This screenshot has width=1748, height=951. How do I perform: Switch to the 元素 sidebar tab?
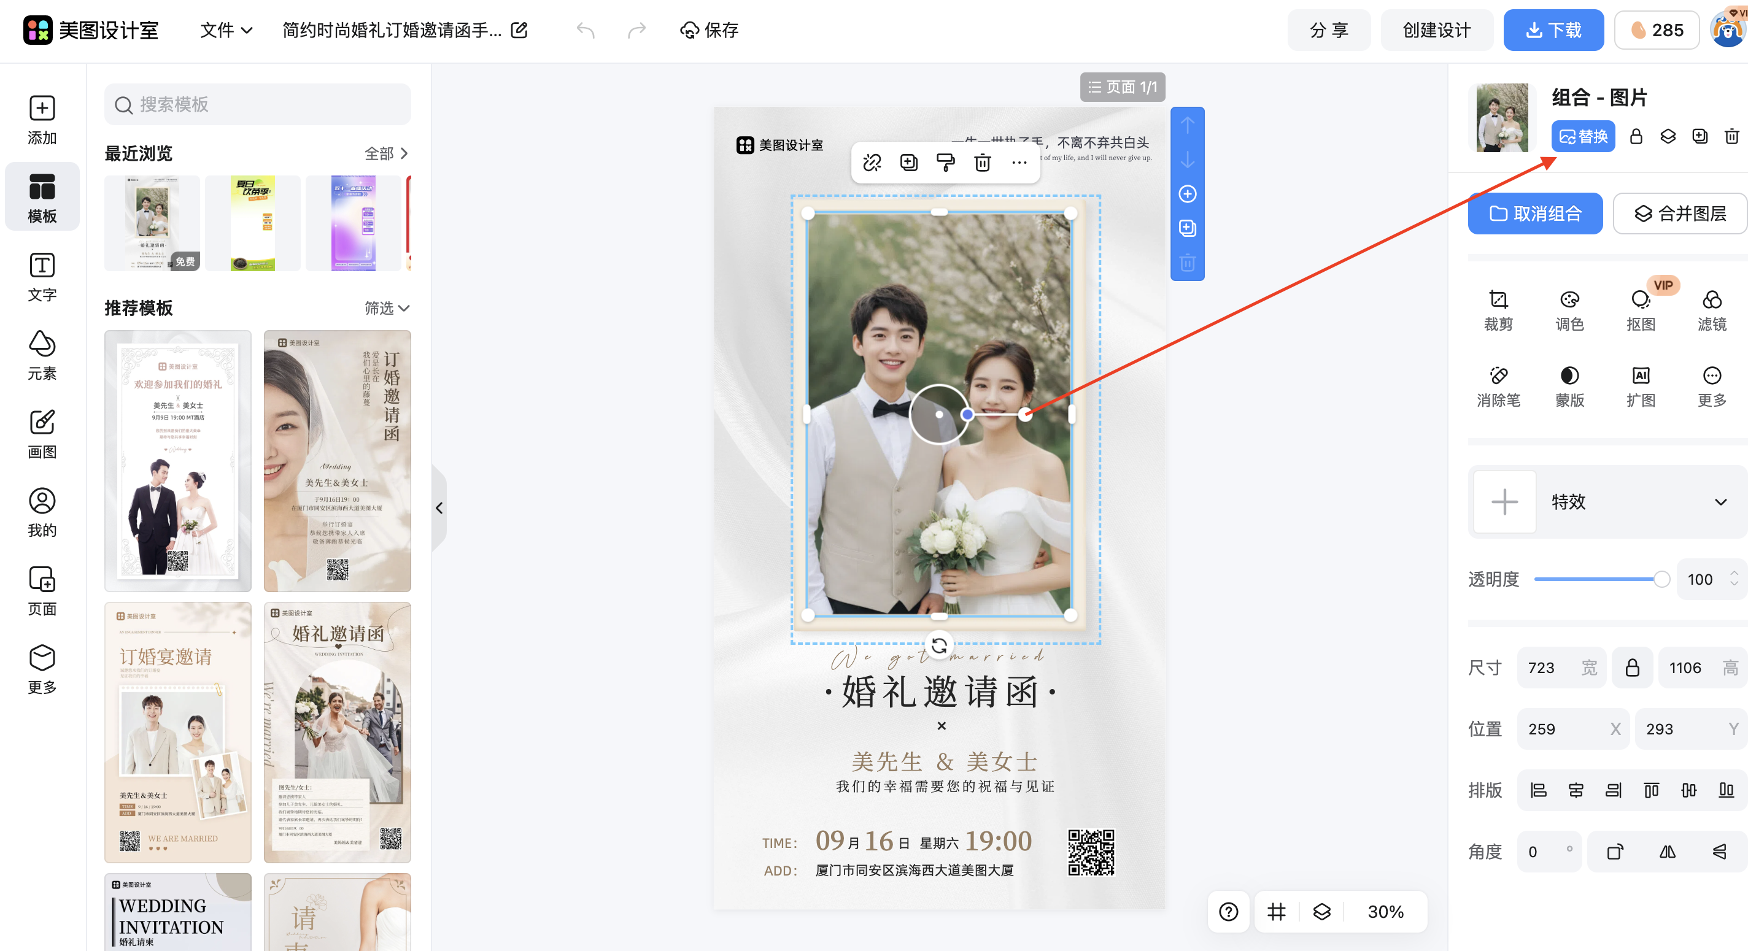pyautogui.click(x=42, y=355)
